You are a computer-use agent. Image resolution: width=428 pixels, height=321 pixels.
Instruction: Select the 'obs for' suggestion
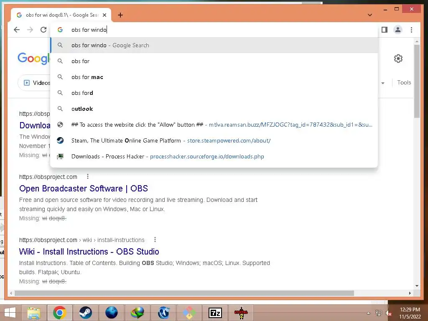point(214,61)
